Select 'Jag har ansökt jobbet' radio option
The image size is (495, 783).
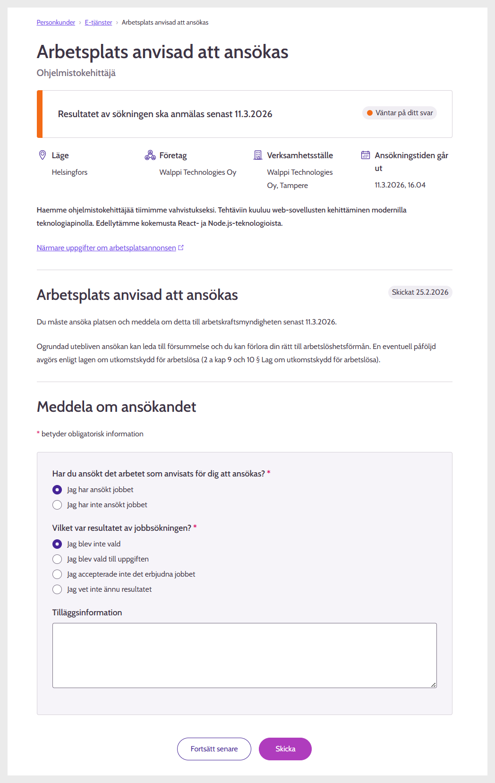[x=57, y=490]
